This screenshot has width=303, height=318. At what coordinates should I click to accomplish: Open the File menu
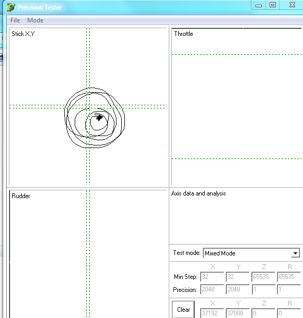coord(15,20)
